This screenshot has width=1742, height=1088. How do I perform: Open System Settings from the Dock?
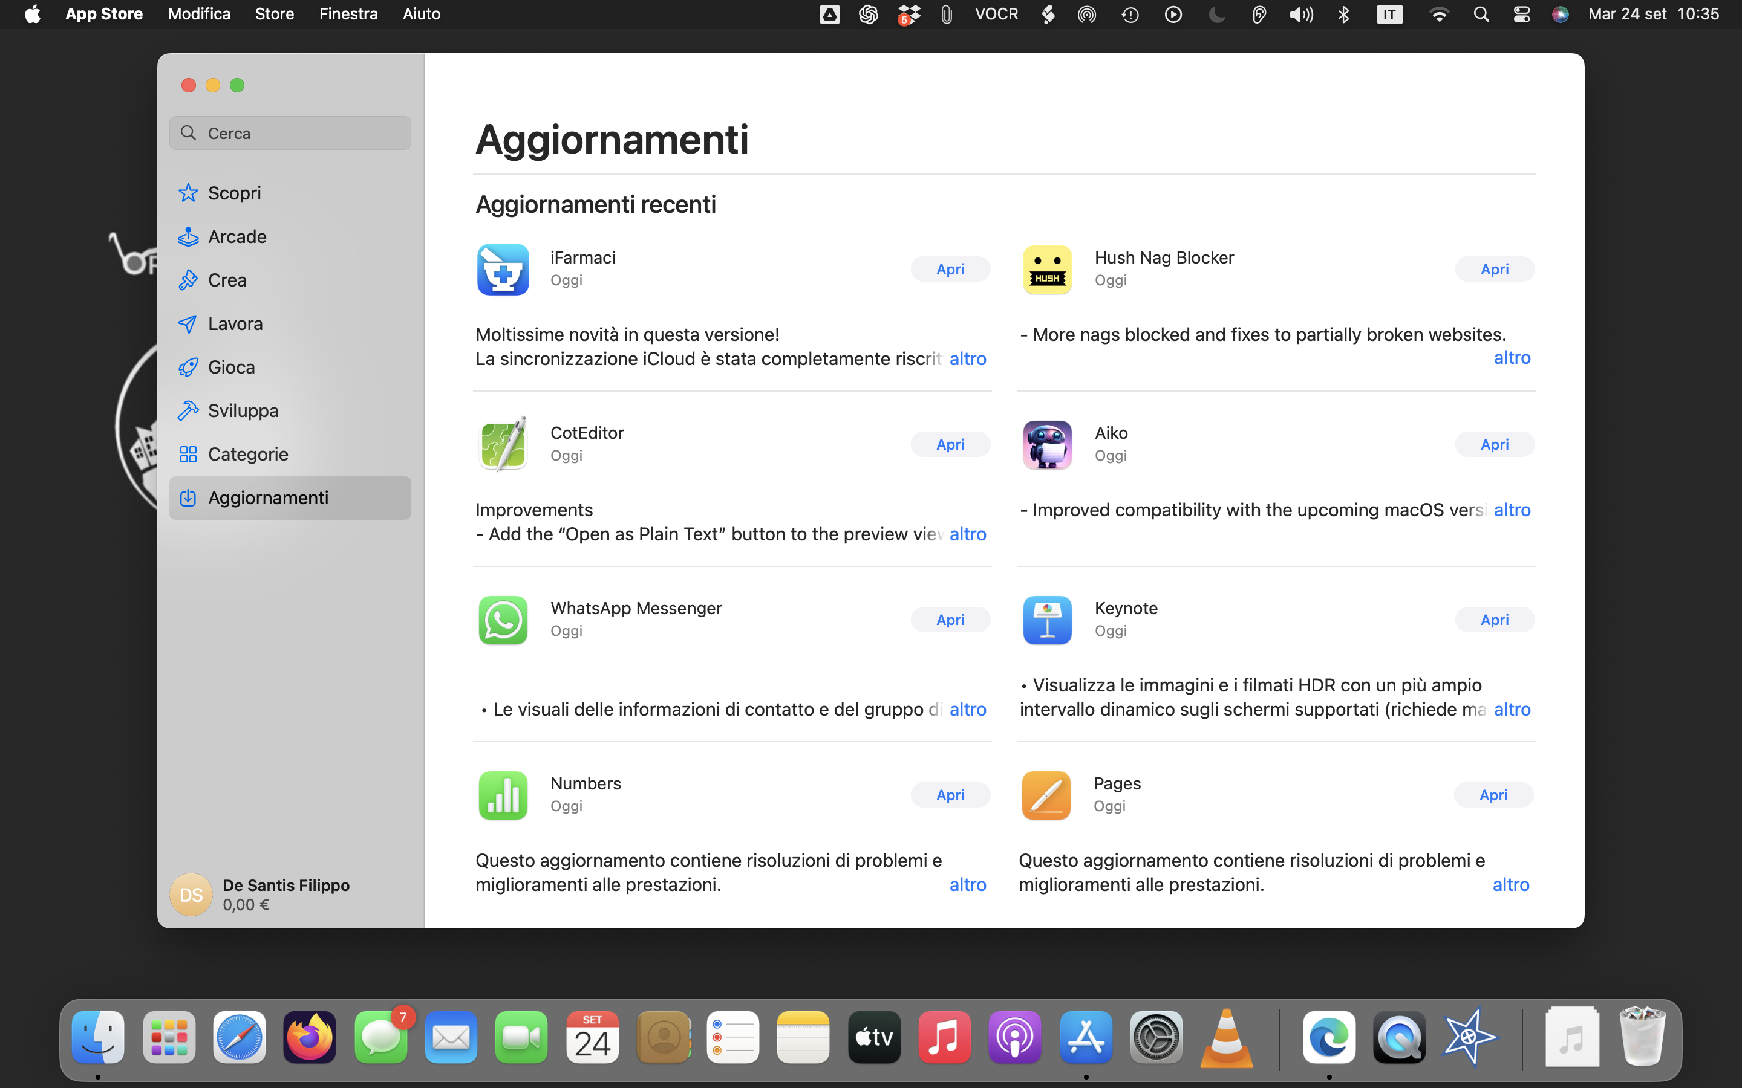pos(1156,1037)
